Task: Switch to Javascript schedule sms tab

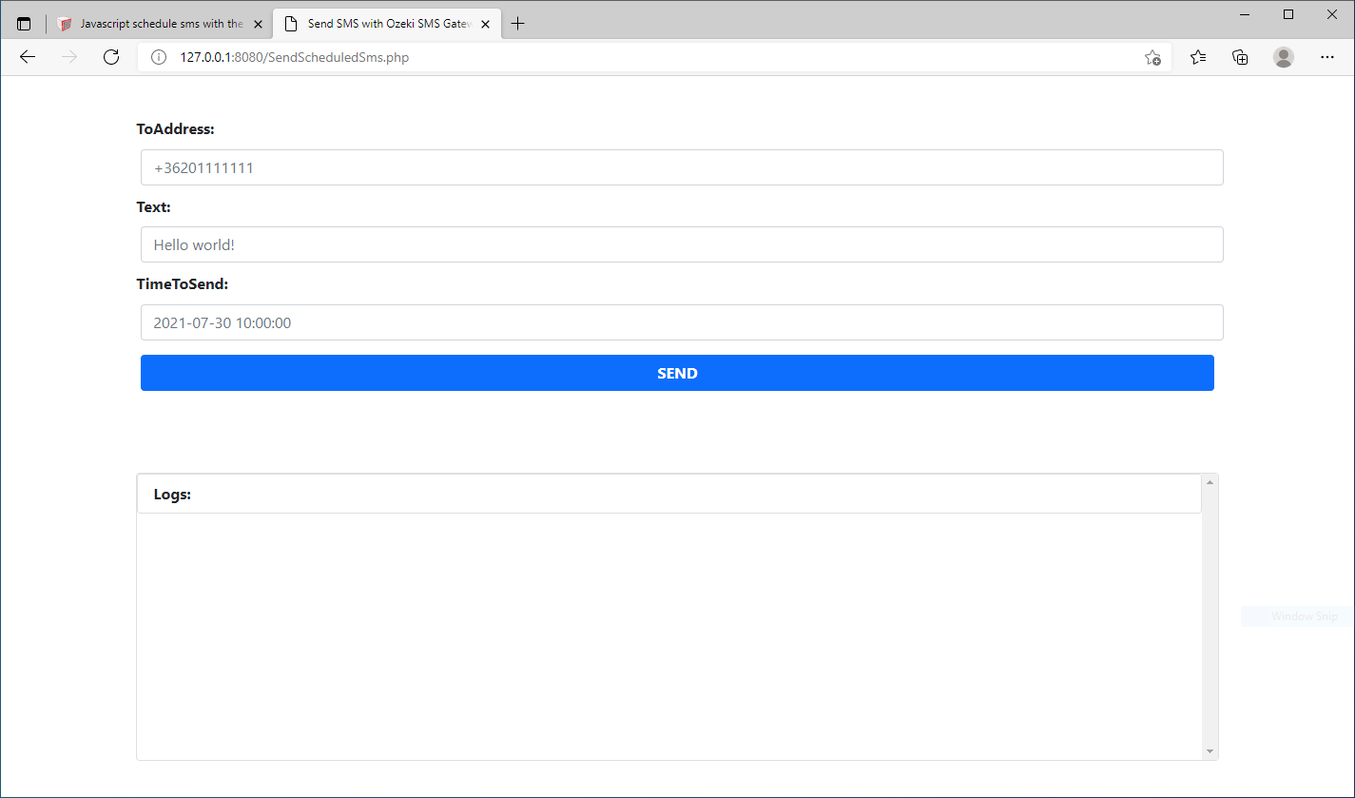Action: click(x=160, y=24)
